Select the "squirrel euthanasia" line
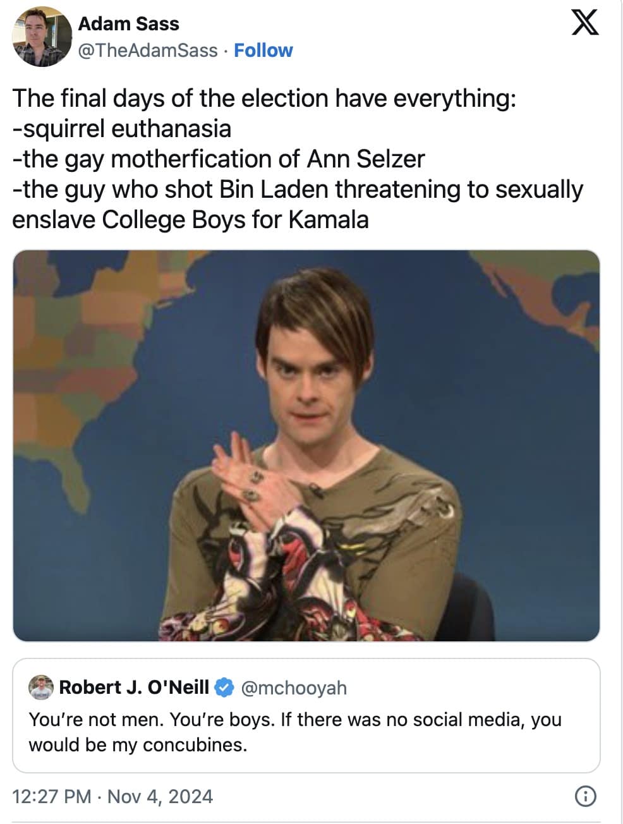 [122, 129]
